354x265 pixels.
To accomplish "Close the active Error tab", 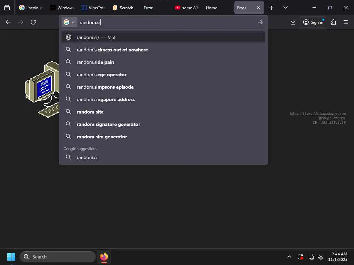I will tap(259, 8).
